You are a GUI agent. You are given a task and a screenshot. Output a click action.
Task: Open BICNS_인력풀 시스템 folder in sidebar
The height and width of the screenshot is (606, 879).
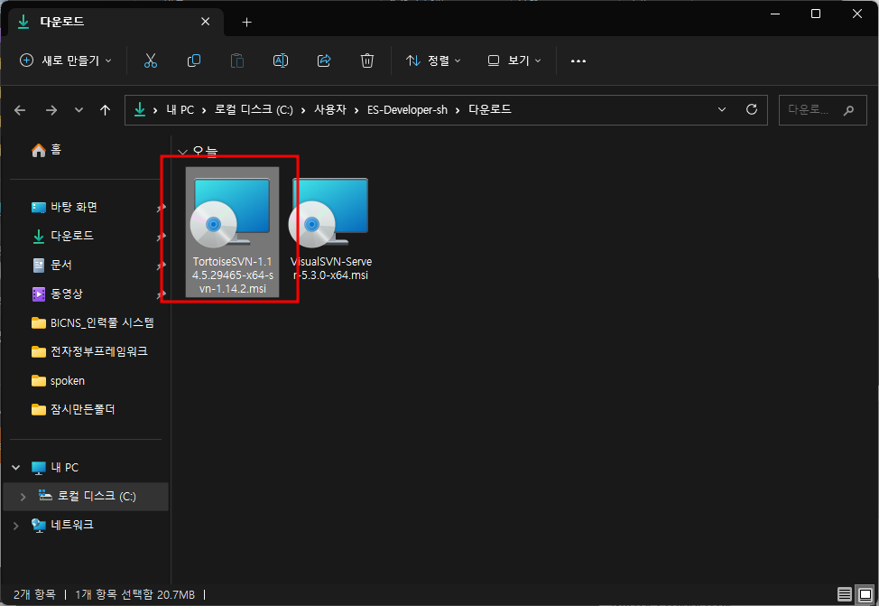point(92,322)
